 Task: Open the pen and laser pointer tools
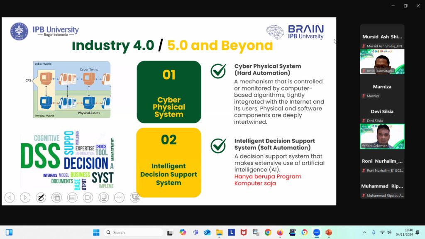point(41,198)
